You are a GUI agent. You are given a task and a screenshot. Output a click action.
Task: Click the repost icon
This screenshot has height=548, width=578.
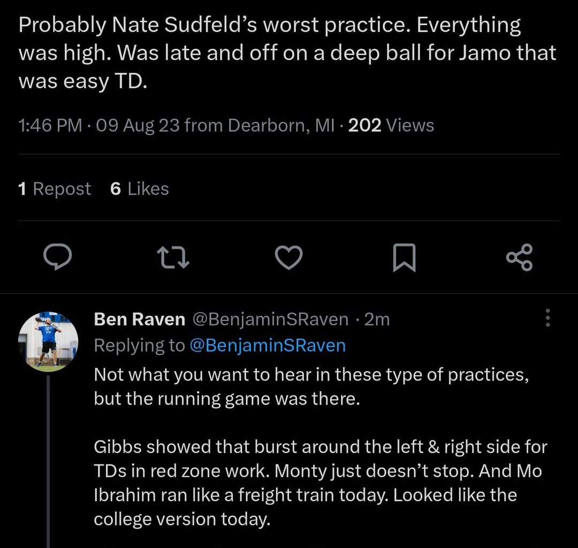tap(173, 257)
